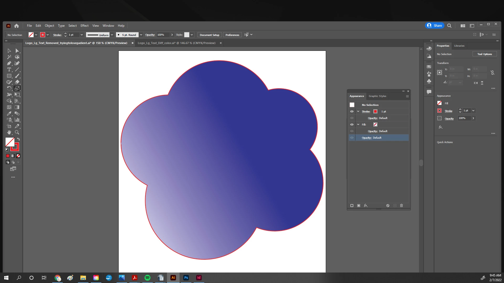Select the Hand tool
The width and height of the screenshot is (504, 283).
(9, 132)
